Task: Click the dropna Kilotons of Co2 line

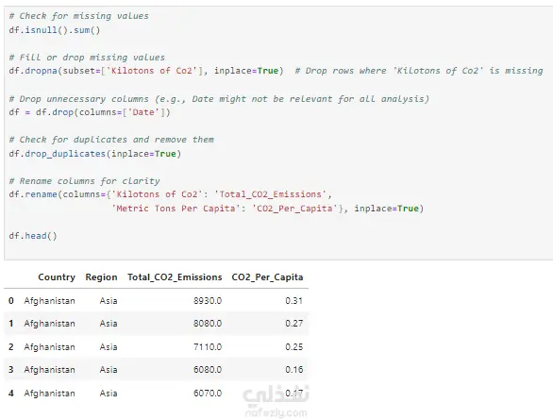Action: [x=276, y=71]
